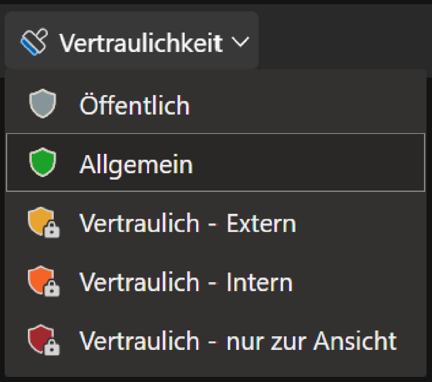Screen dimensions: 432x382
Task: Click empty space in highlighted Allgemein row
Action: click(x=309, y=162)
